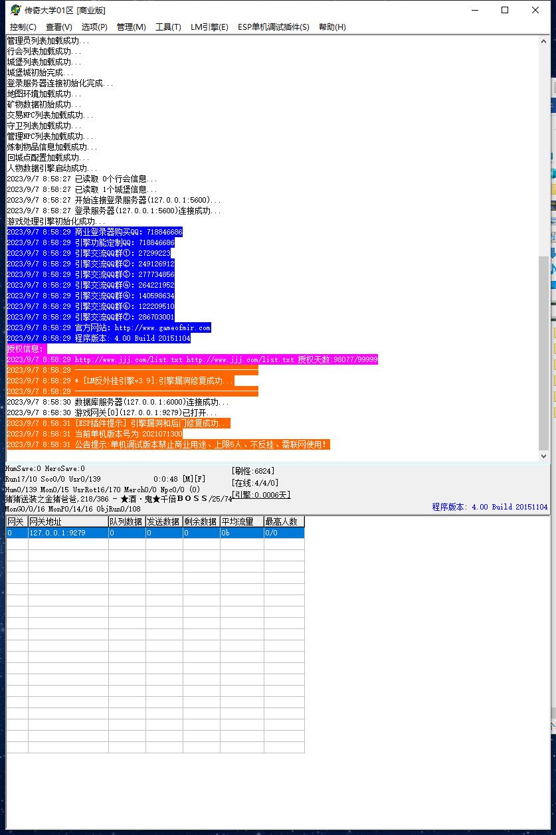Screen dimensions: 556x835
Task: Click the 已读取 1个城堡信息 log line
Action: [82, 189]
